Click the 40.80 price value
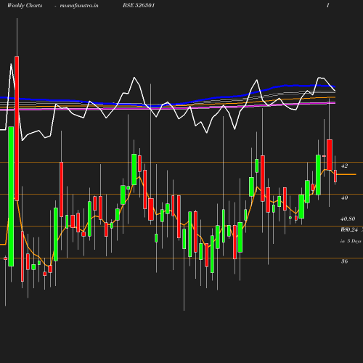The image size is (363, 363). pos(348,219)
